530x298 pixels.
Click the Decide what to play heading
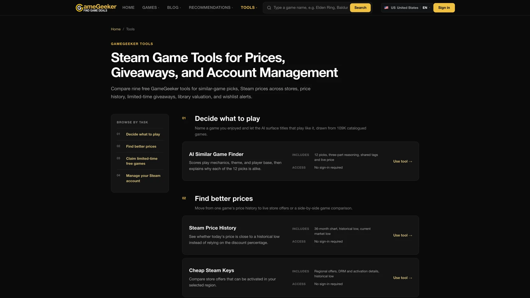227,118
